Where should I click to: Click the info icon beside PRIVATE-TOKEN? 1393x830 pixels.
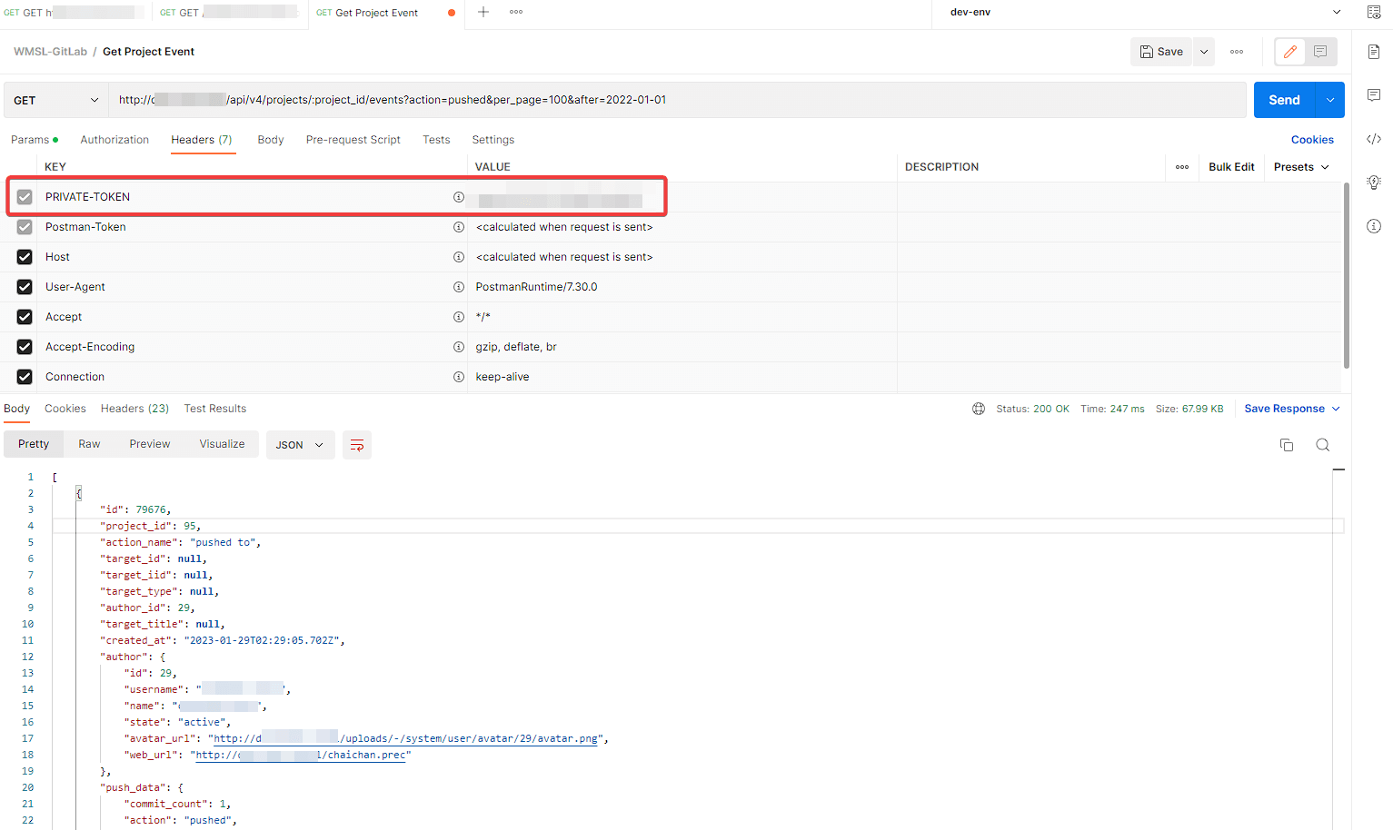(459, 197)
